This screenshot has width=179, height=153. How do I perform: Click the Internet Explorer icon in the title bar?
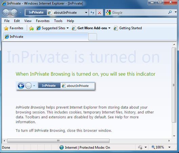click(4, 3)
